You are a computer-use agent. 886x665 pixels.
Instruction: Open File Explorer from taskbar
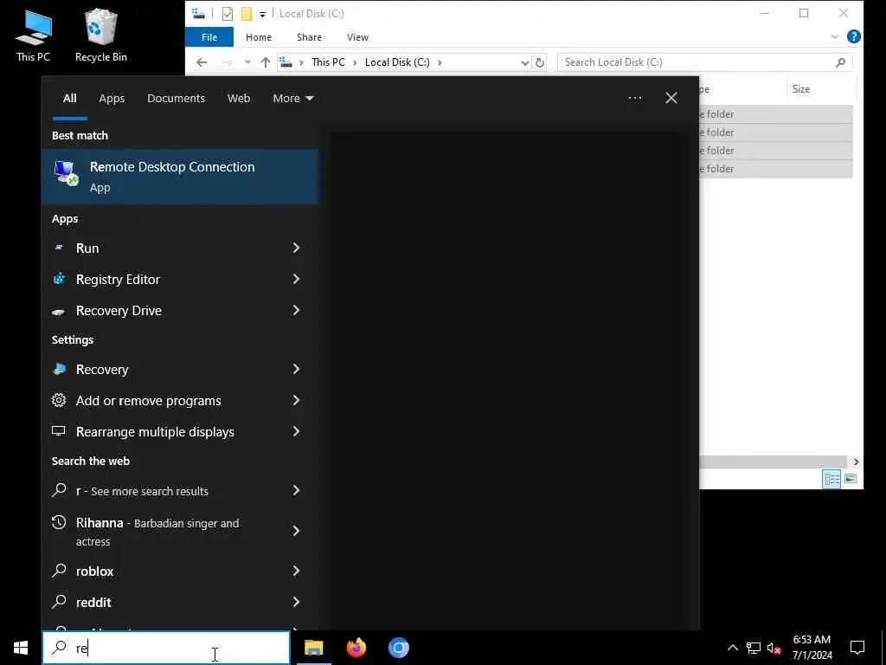click(313, 648)
